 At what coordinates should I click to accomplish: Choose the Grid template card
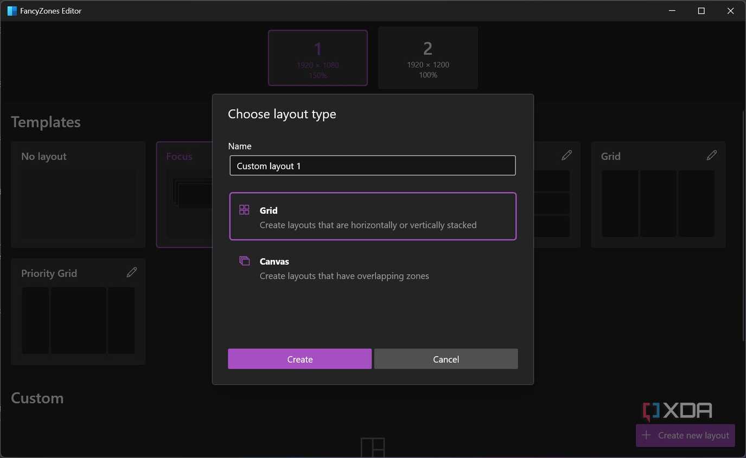[658, 194]
